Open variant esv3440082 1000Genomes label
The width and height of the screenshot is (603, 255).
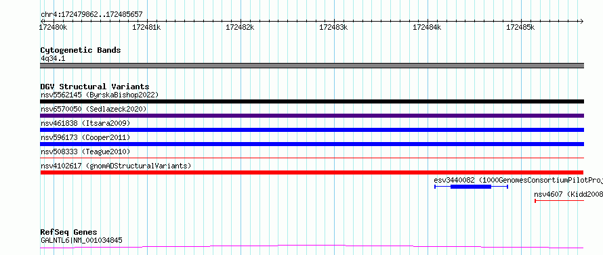tap(518, 180)
